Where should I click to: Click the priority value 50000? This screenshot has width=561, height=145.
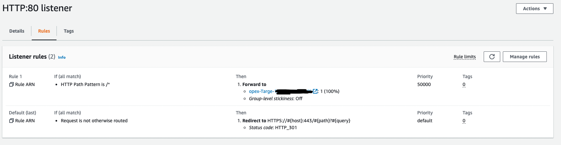424,84
